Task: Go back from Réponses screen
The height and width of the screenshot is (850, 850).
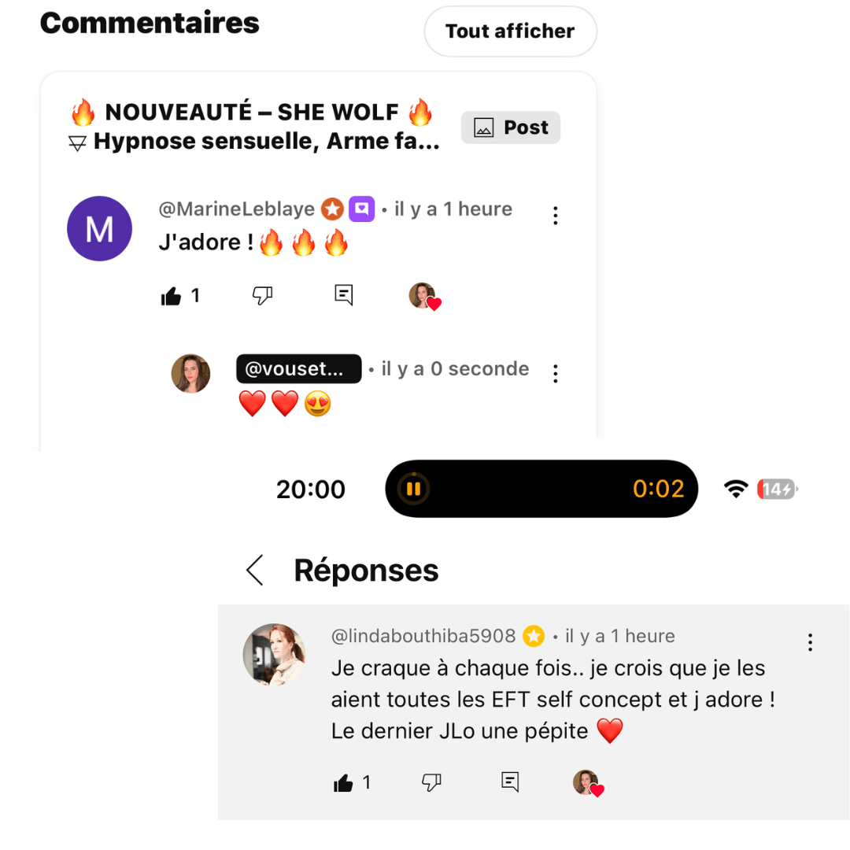Action: coord(255,571)
